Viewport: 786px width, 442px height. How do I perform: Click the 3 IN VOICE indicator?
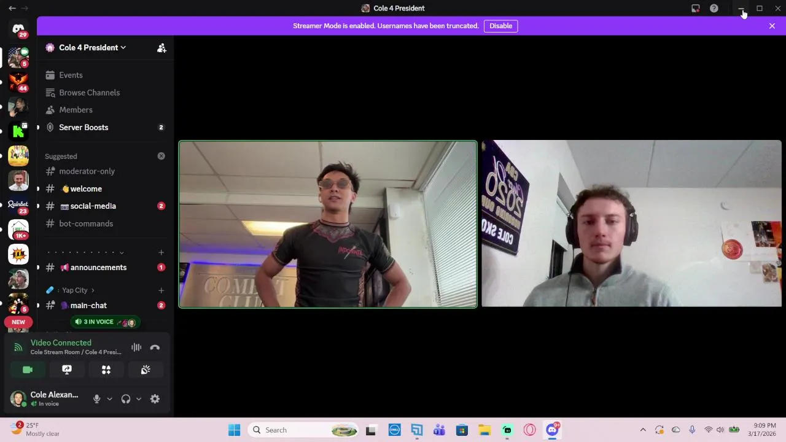[x=105, y=322]
